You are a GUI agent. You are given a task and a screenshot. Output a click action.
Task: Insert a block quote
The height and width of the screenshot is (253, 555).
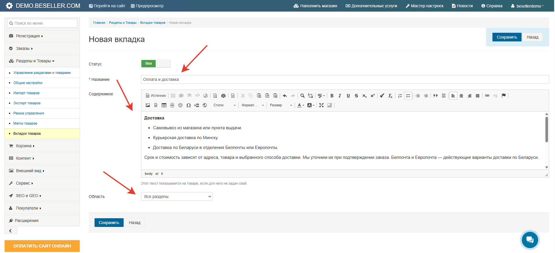click(435, 96)
